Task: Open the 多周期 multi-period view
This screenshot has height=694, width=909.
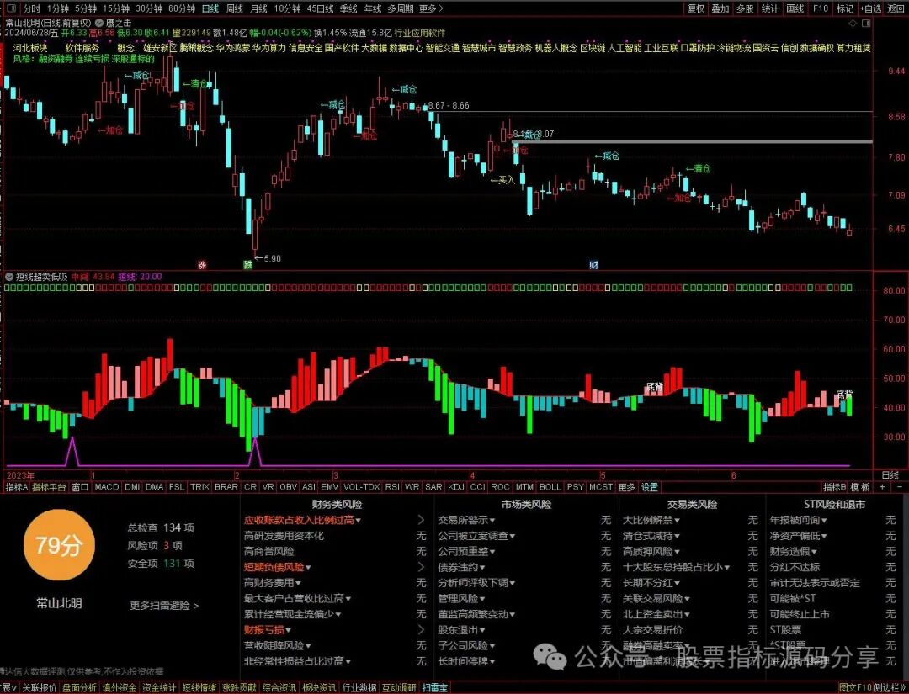Action: (x=400, y=8)
